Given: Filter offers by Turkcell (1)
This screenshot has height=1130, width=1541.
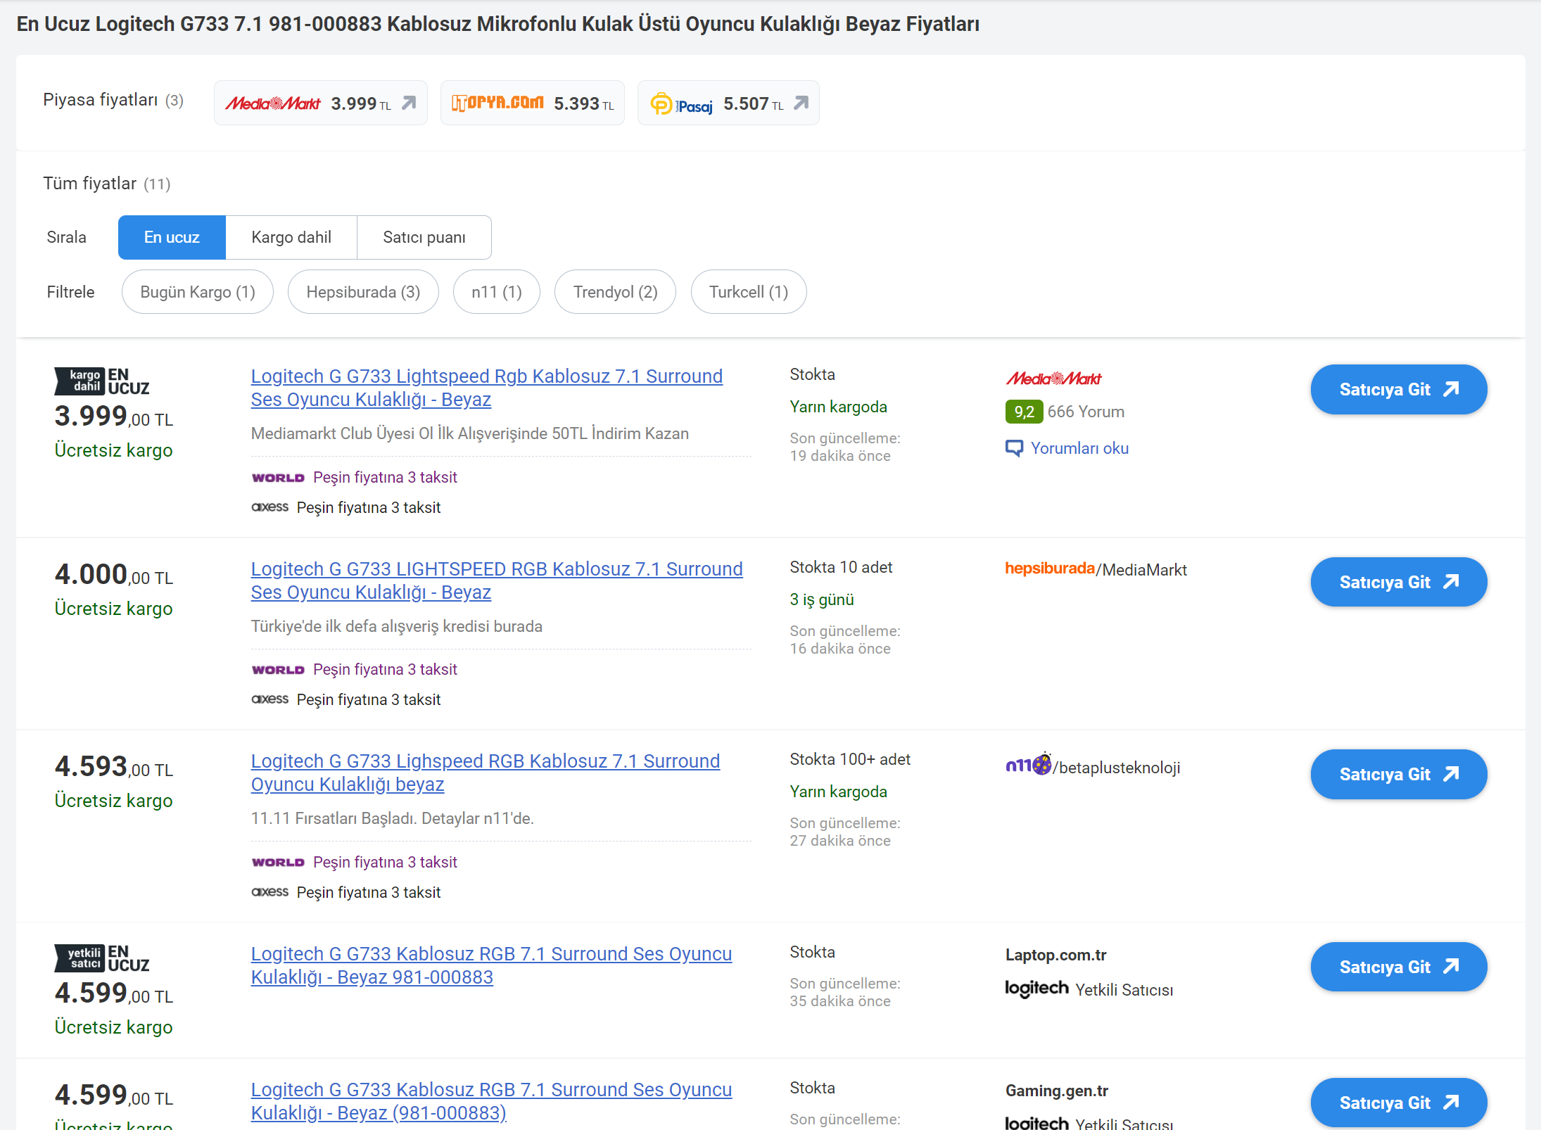Looking at the screenshot, I should click(749, 291).
